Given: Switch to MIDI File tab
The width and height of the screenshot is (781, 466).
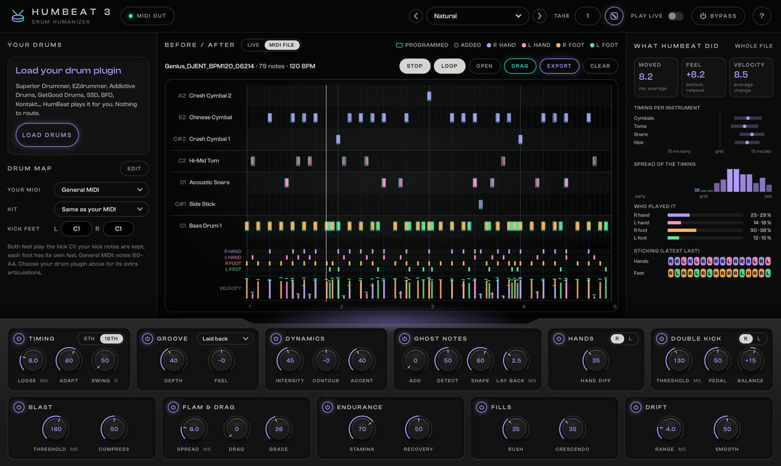Looking at the screenshot, I should pyautogui.click(x=282, y=45).
